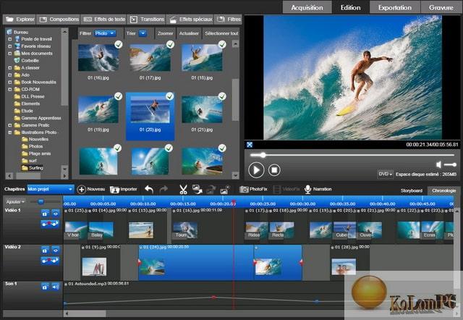463x320 pixels.
Task: Go to the Acquisition stage tab
Action: [307, 7]
